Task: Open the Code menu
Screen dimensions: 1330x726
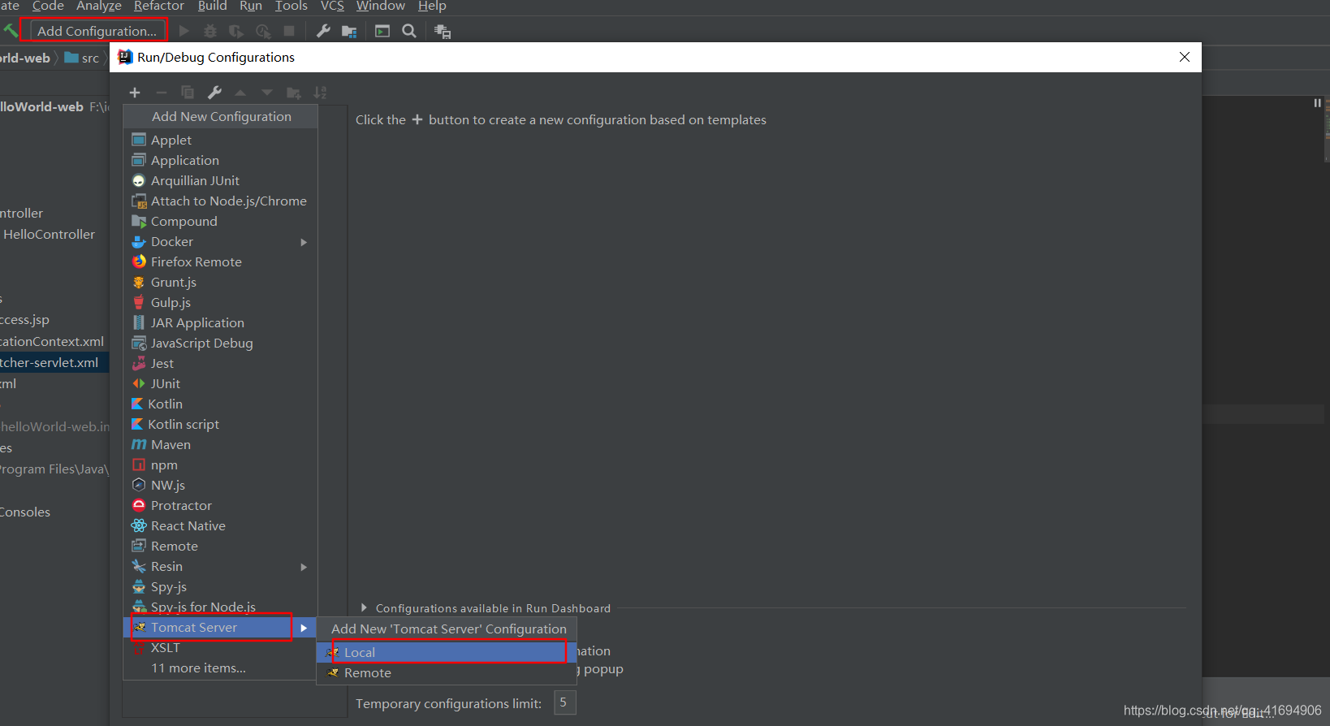Action: (48, 6)
